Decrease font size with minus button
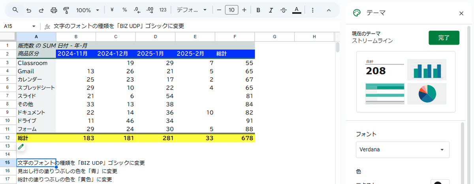Image resolution: width=474 pixels, height=184 pixels. click(219, 10)
